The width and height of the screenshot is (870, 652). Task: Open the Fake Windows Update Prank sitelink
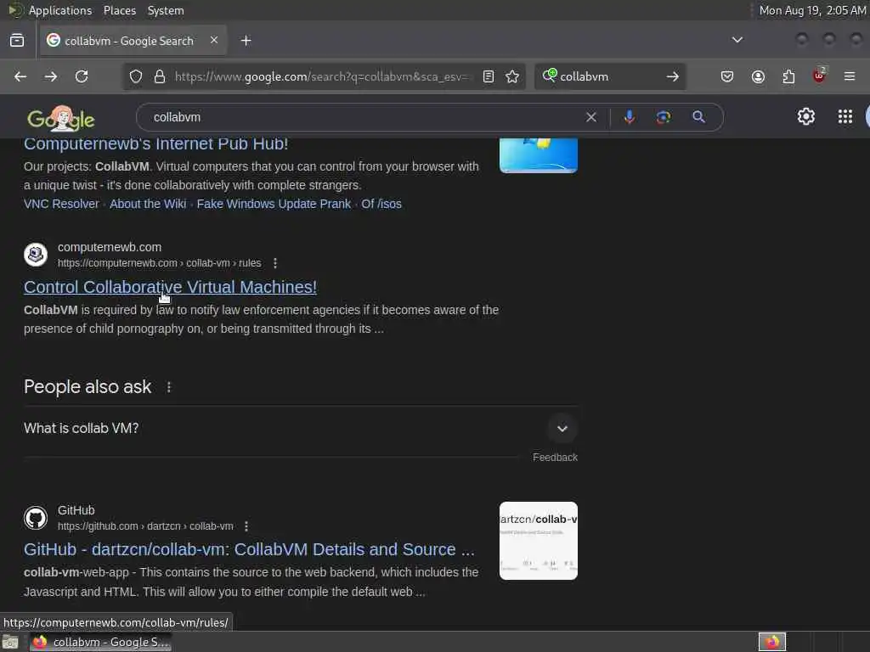[274, 204]
